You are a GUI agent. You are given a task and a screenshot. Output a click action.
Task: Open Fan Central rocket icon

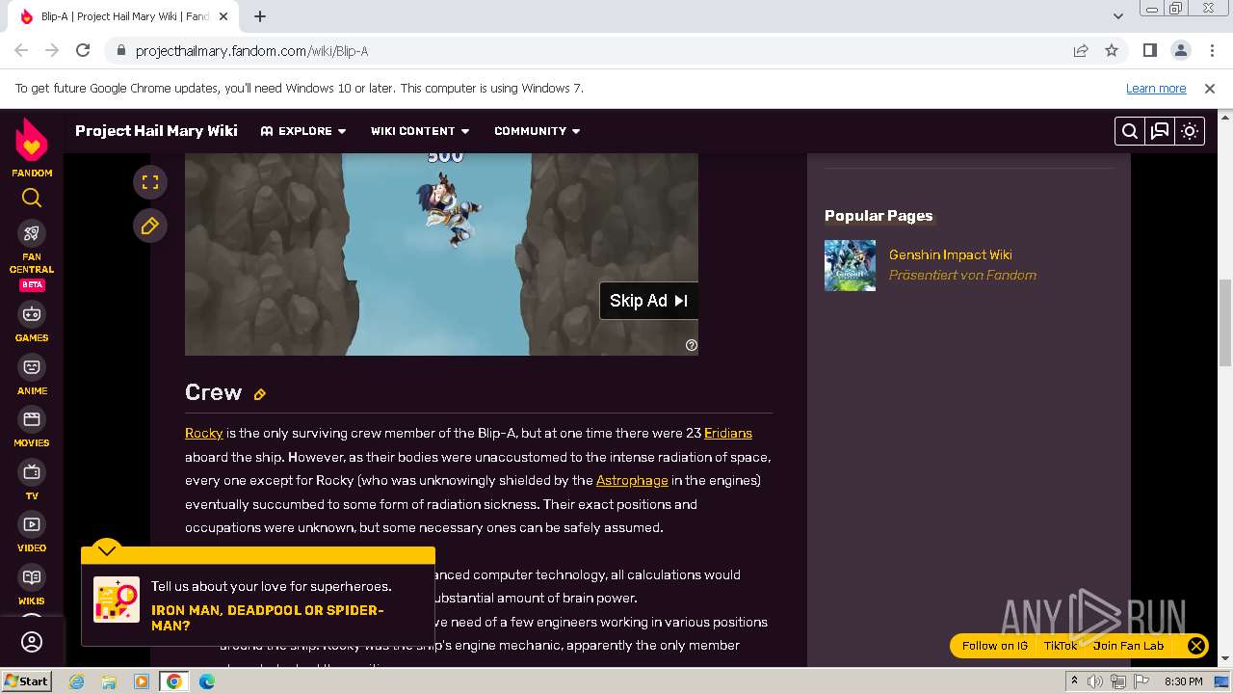pyautogui.click(x=32, y=233)
